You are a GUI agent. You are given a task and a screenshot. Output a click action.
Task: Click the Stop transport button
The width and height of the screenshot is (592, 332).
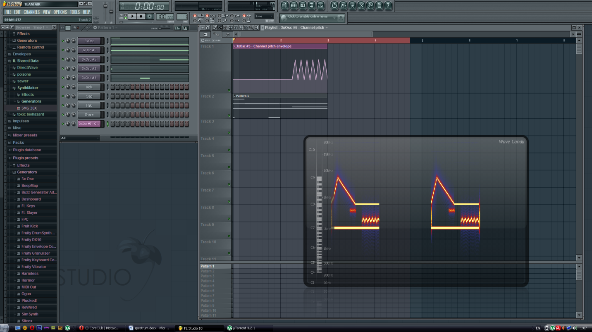[x=141, y=16]
